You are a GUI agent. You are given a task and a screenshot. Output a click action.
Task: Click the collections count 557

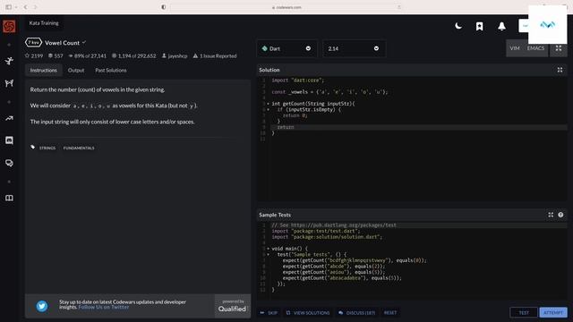pos(56,55)
